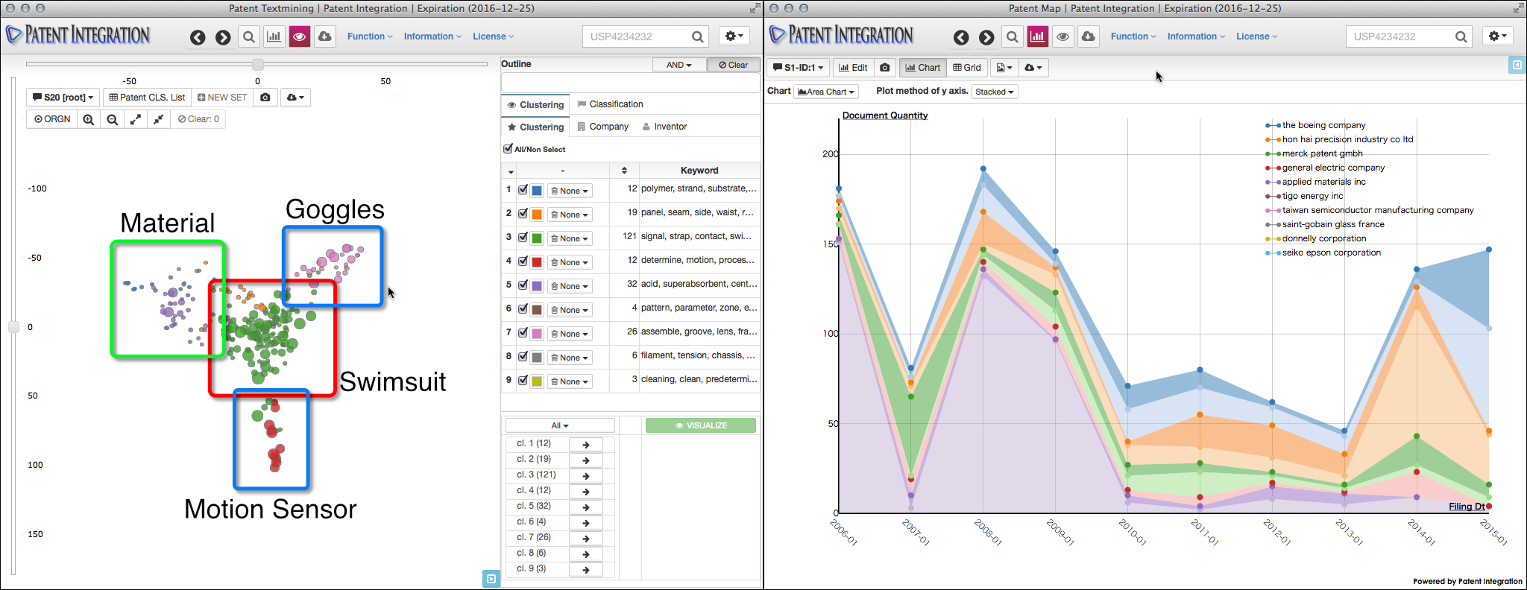The height and width of the screenshot is (590, 1527).
Task: Uncheck cluster 7 assemble, groove, lens row
Action: pos(523,333)
